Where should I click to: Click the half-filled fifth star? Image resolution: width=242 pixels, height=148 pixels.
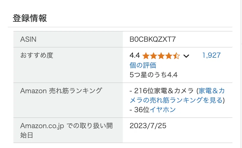176,56
